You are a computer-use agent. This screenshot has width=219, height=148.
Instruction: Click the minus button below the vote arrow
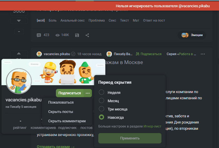point(19,32)
